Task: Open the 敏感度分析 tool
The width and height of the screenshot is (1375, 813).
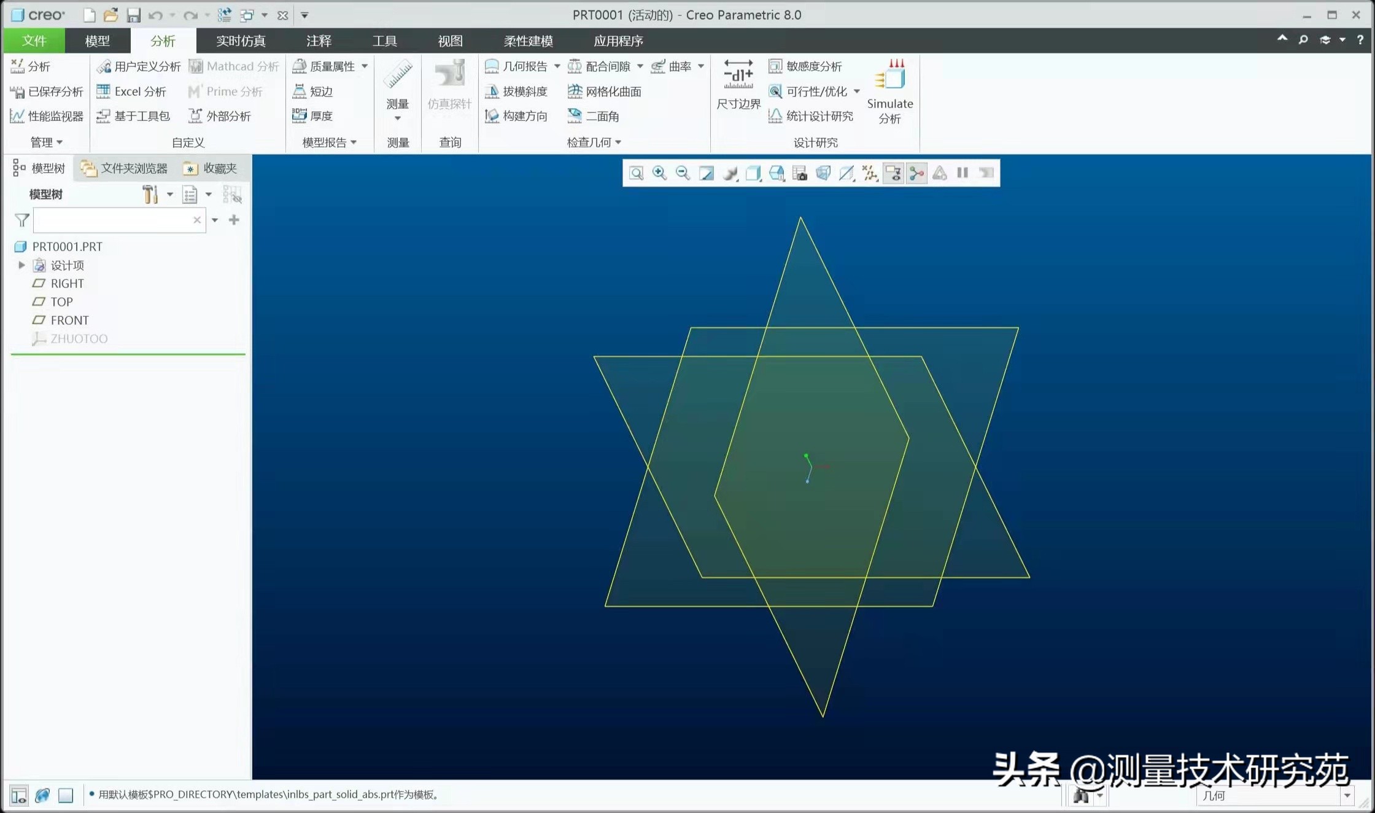Action: [x=807, y=66]
